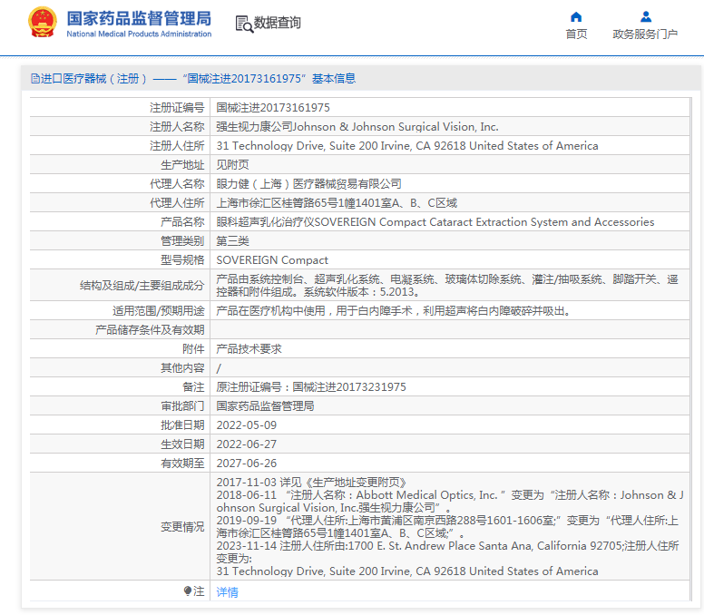704x615 pixels.
Task: Click the National Medical Products Administration subtitle
Action: (x=139, y=34)
